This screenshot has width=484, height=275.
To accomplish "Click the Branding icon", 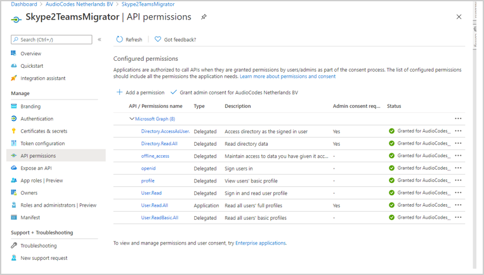I will pos(13,106).
